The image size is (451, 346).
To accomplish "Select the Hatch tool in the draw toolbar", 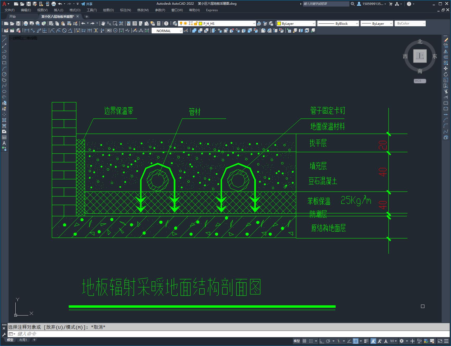I will 4,120.
